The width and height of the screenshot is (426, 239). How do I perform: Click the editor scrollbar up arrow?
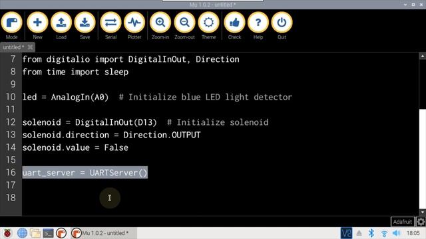pos(423,56)
